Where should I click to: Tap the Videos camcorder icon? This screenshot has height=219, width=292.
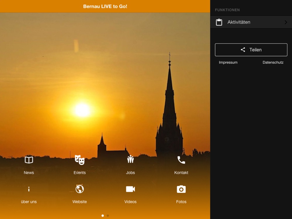click(x=130, y=189)
